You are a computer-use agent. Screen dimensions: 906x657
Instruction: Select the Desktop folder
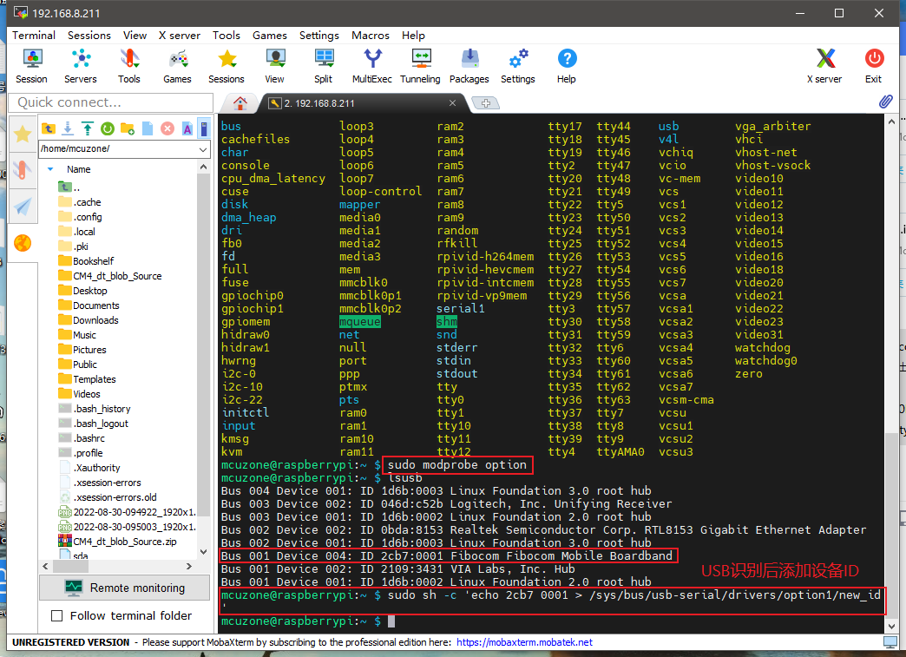point(82,291)
